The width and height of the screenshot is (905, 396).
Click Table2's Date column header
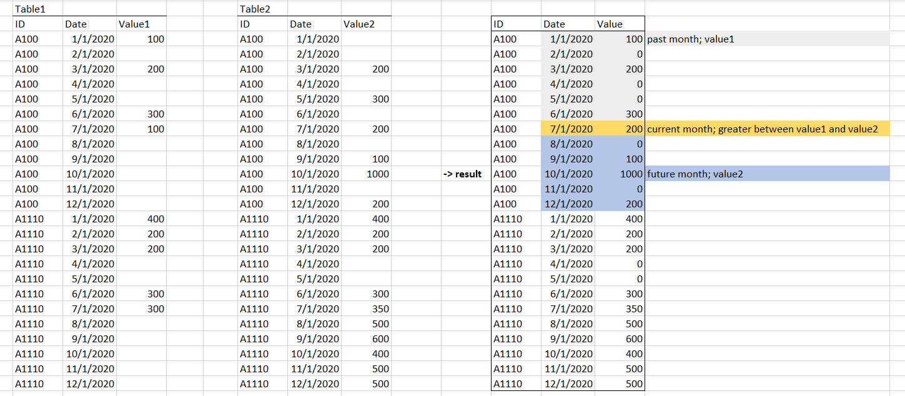click(315, 24)
